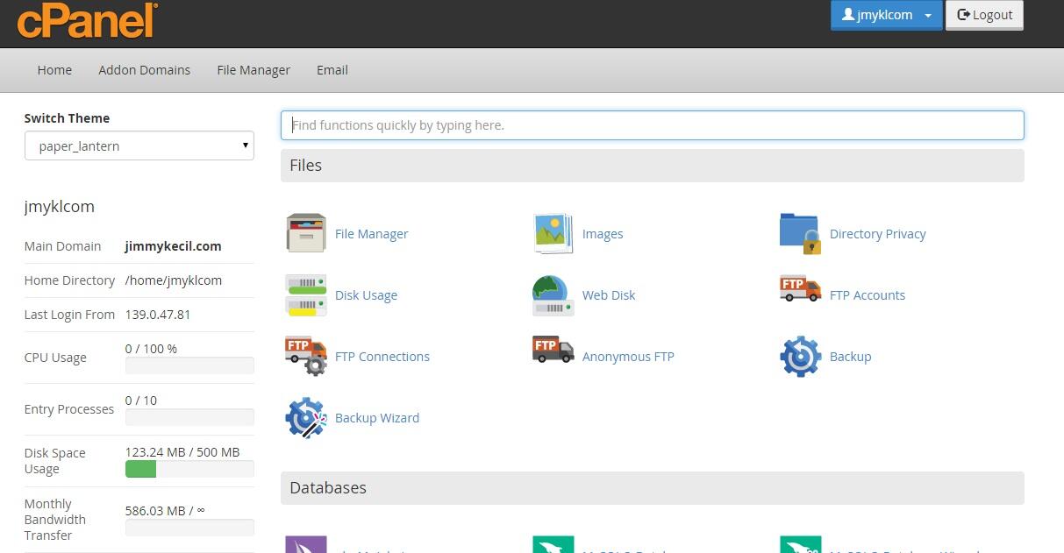Open the File Manager cabinet icon
The width and height of the screenshot is (1064, 553).
306,233
